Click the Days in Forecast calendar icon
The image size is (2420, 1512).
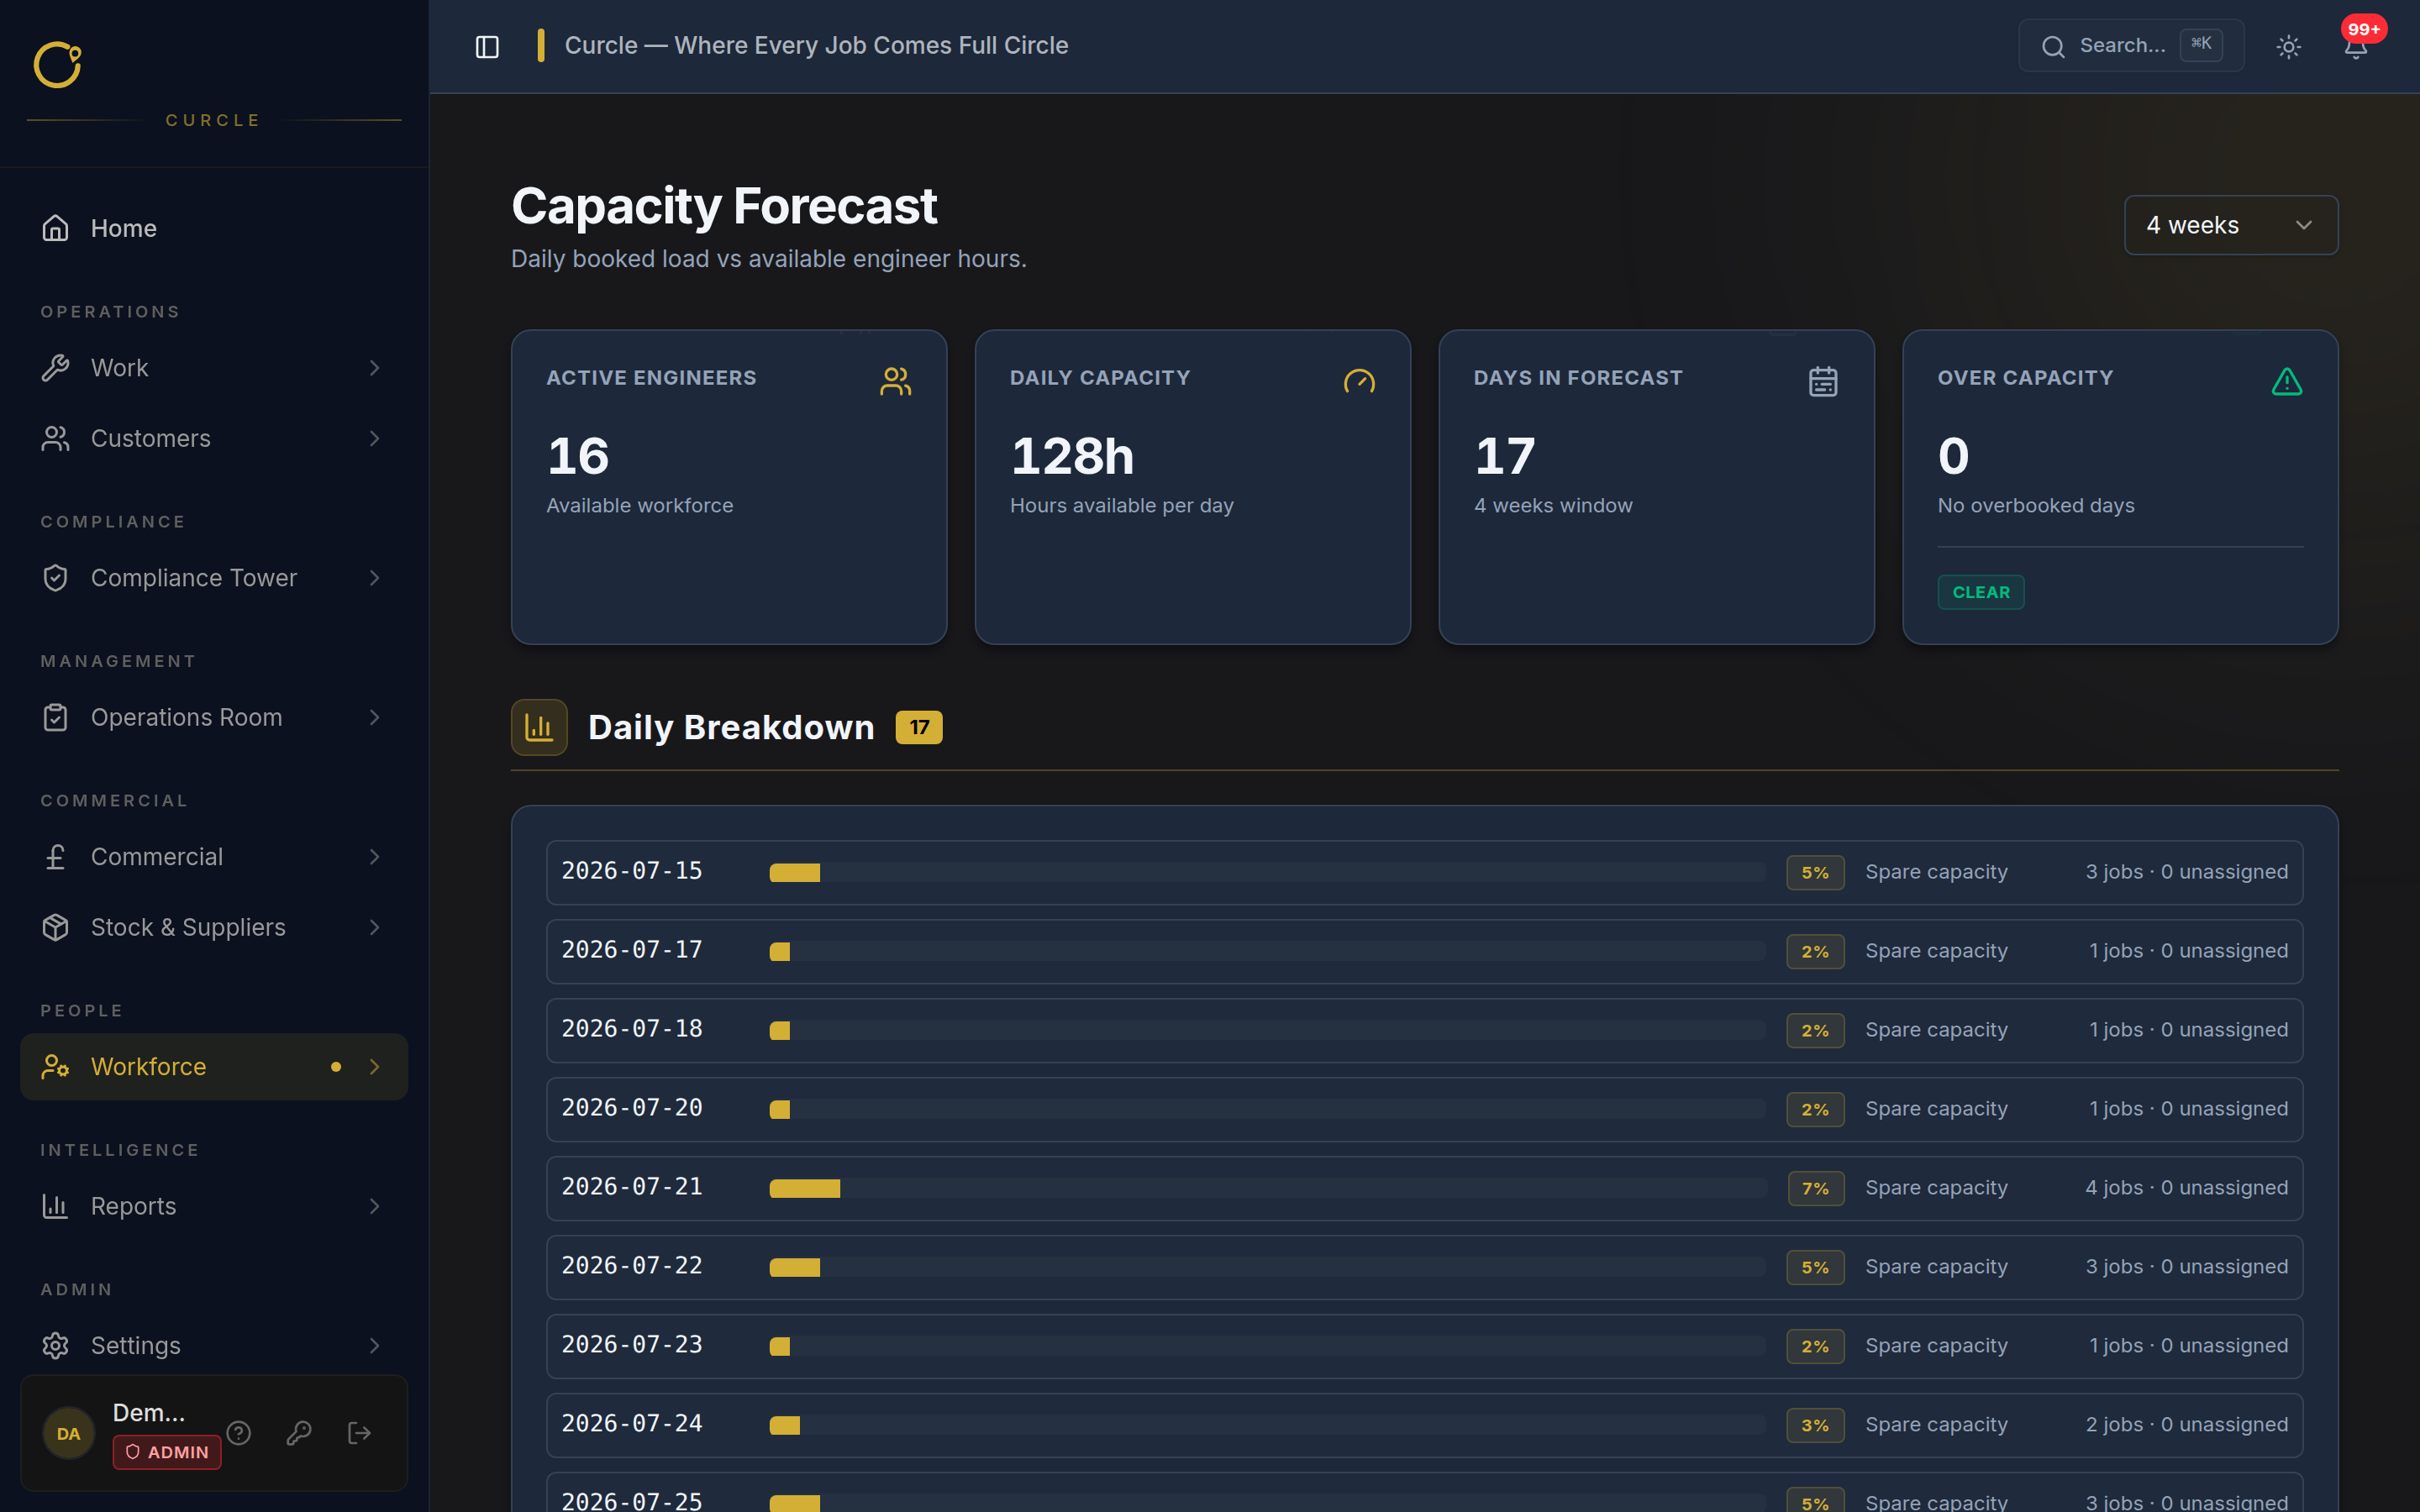[x=1823, y=381]
